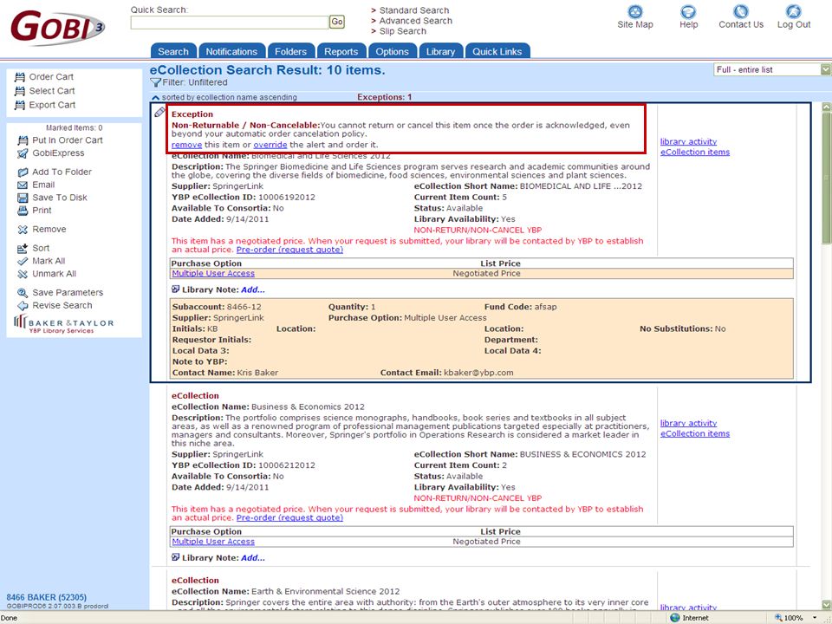The width and height of the screenshot is (832, 624).
Task: Go to Standard Search
Action: click(414, 10)
